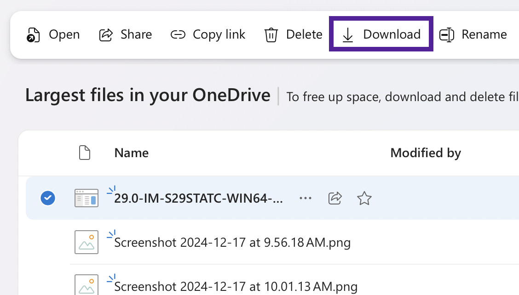This screenshot has height=295, width=519.
Task: Click the file type column header icon
Action: pyautogui.click(x=85, y=153)
